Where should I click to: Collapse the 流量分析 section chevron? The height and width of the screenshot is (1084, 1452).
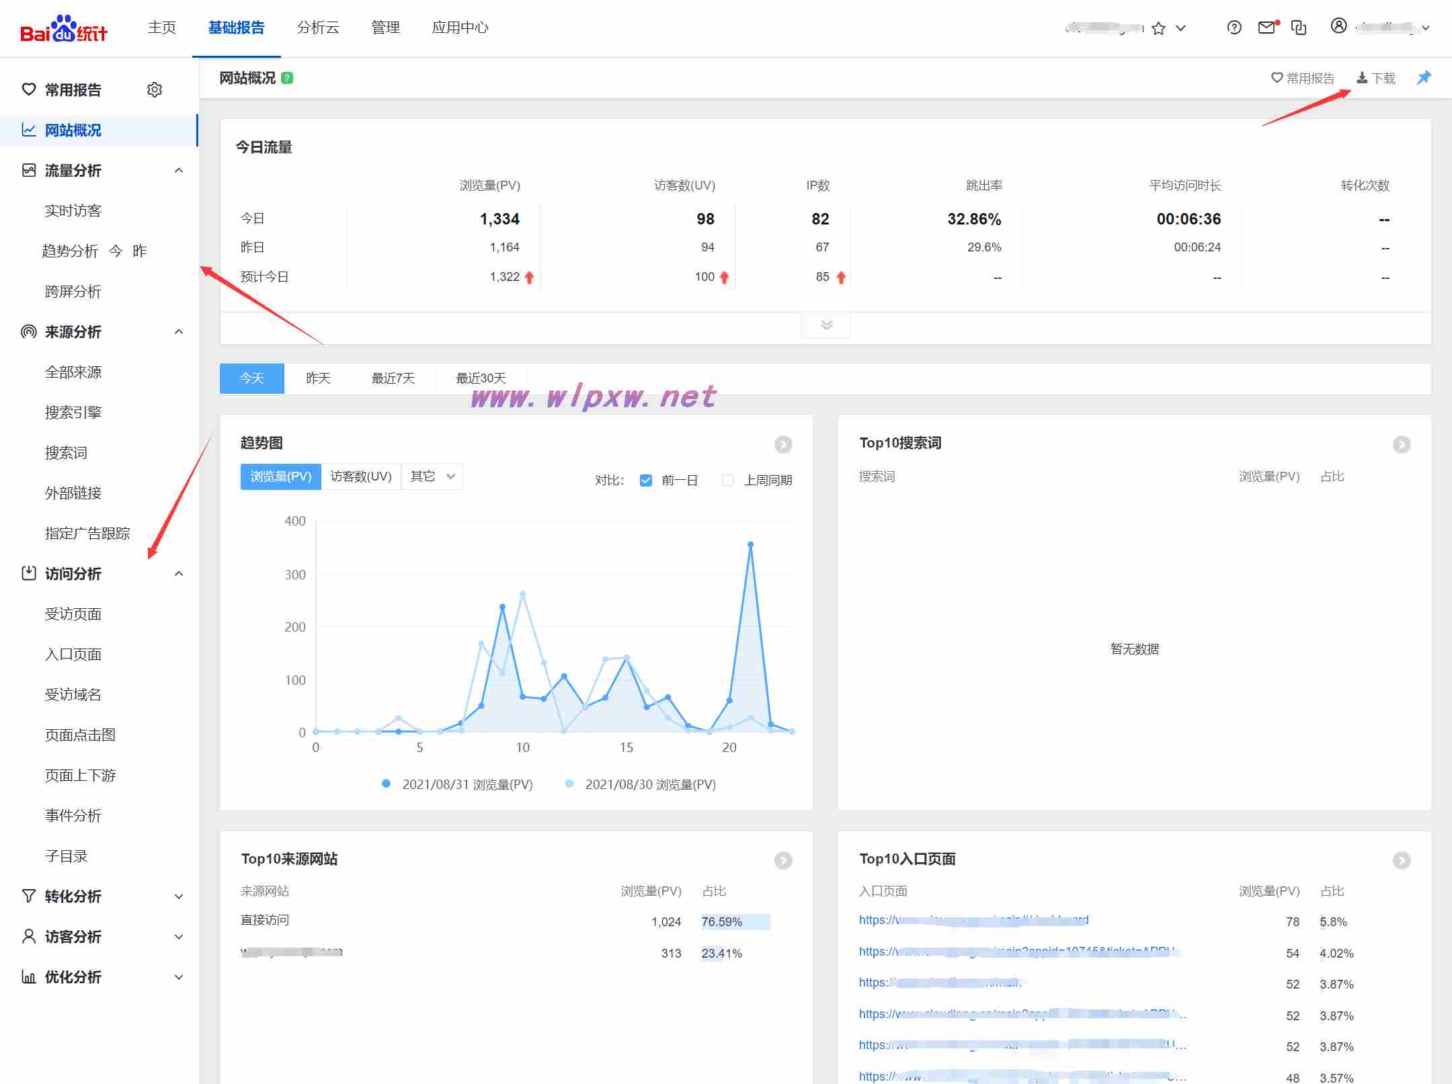click(x=179, y=170)
